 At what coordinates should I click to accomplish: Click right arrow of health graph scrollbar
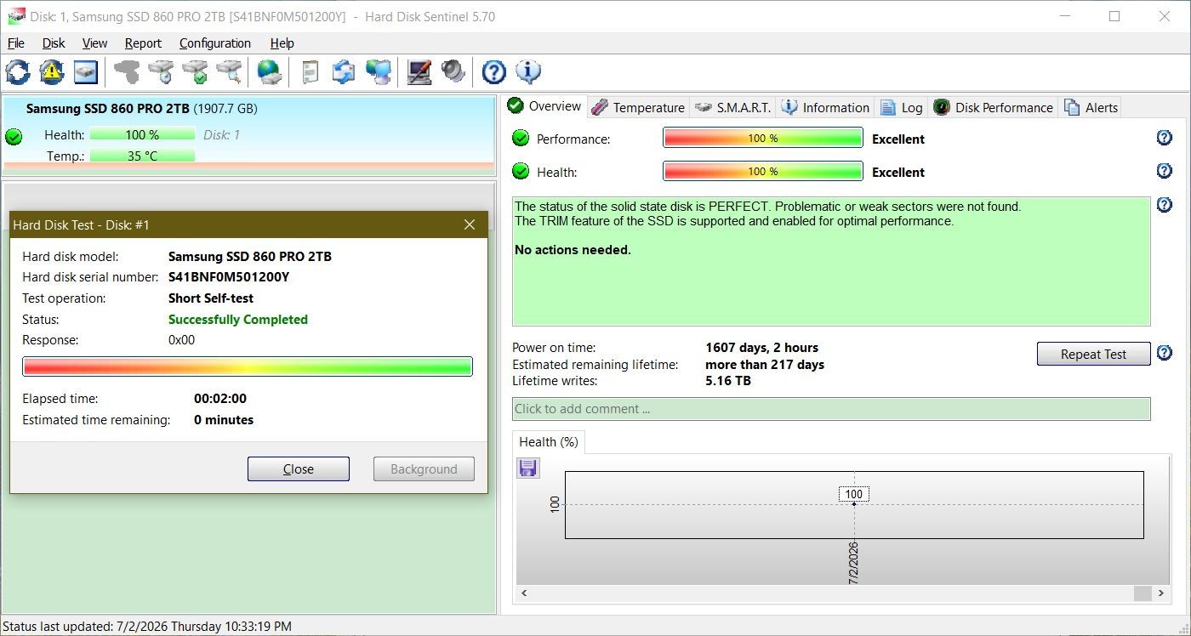(x=1161, y=593)
